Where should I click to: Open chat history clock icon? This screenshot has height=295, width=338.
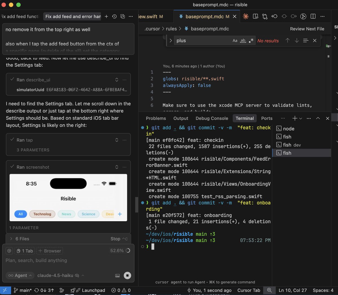coord(114,16)
